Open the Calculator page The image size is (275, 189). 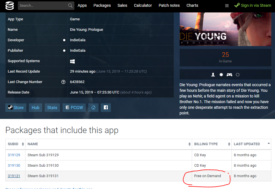(143, 6)
